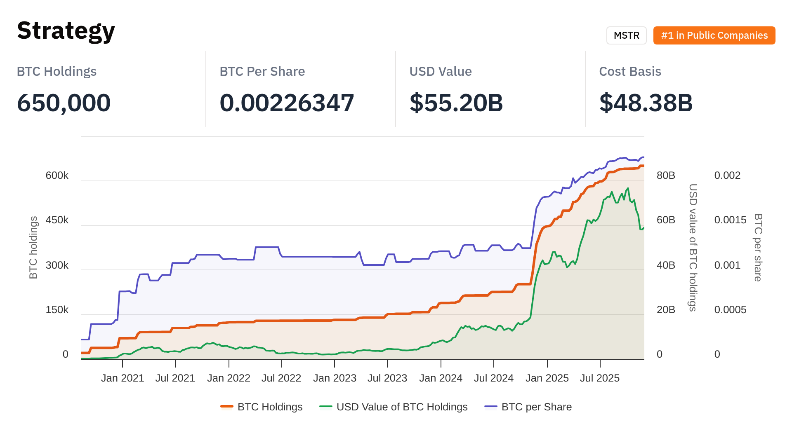The image size is (792, 445).
Task: Click the BTC per share axis title
Action: coord(758,247)
